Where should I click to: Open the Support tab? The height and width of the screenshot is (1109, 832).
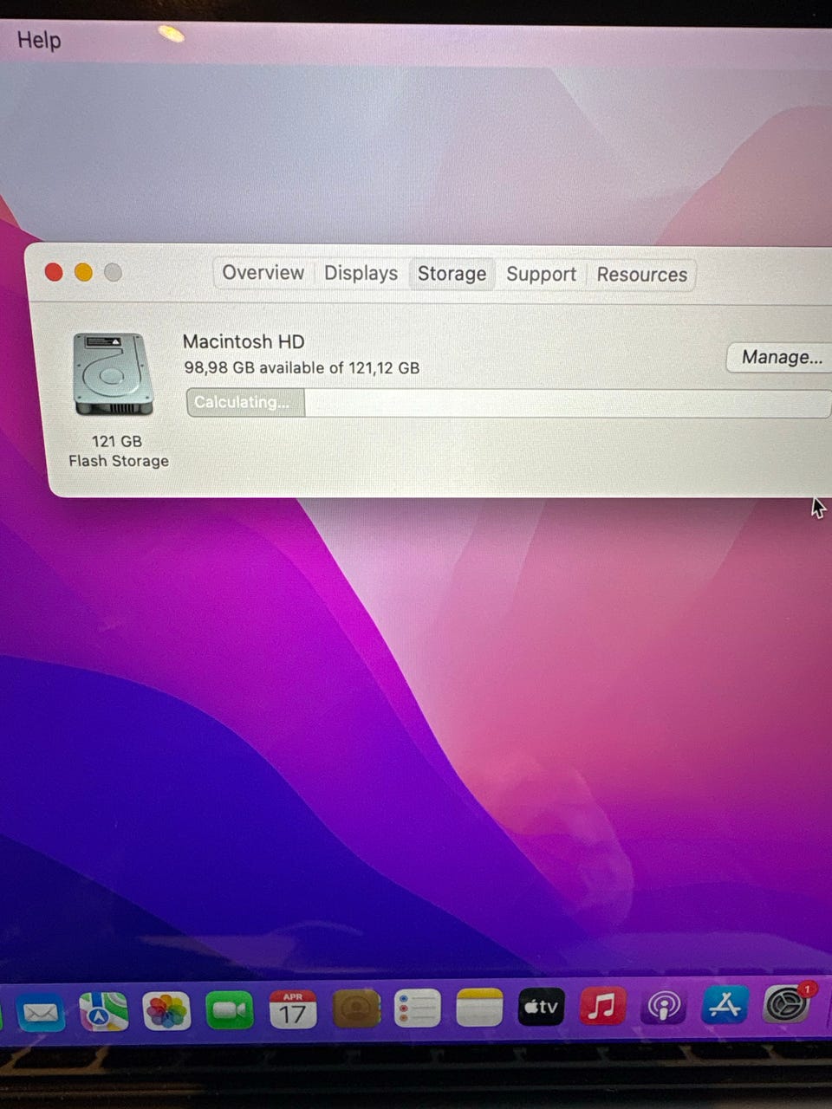(x=541, y=275)
